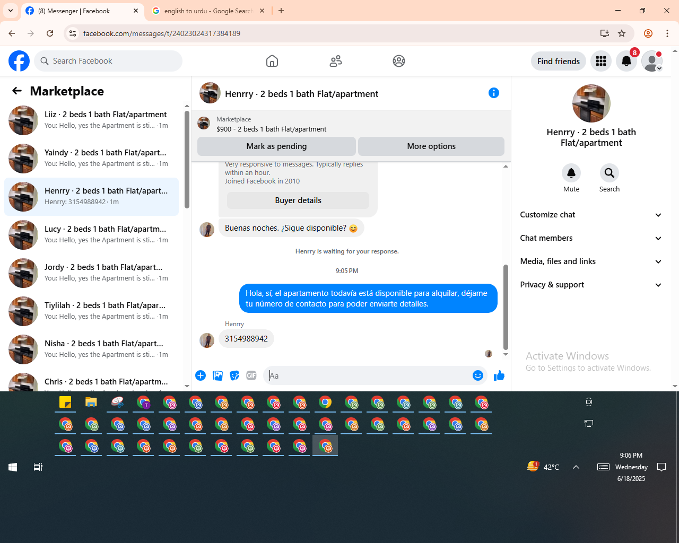Open the Jordy conversation

pos(91,273)
